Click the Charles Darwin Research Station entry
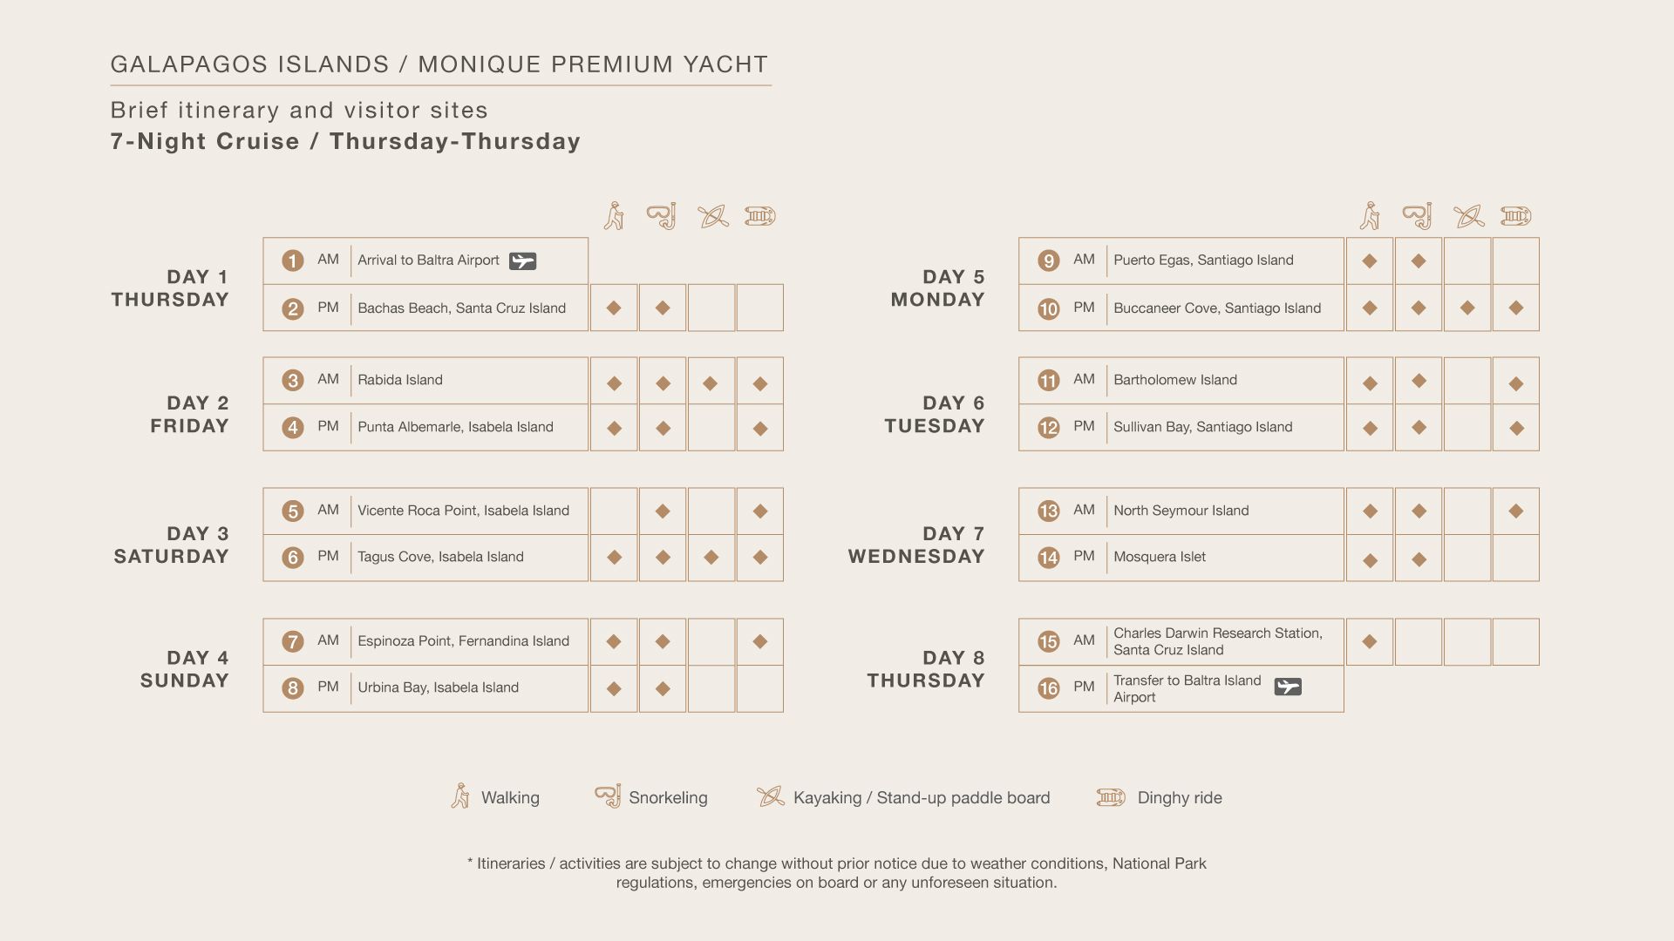Image resolution: width=1674 pixels, height=941 pixels. 1217,641
